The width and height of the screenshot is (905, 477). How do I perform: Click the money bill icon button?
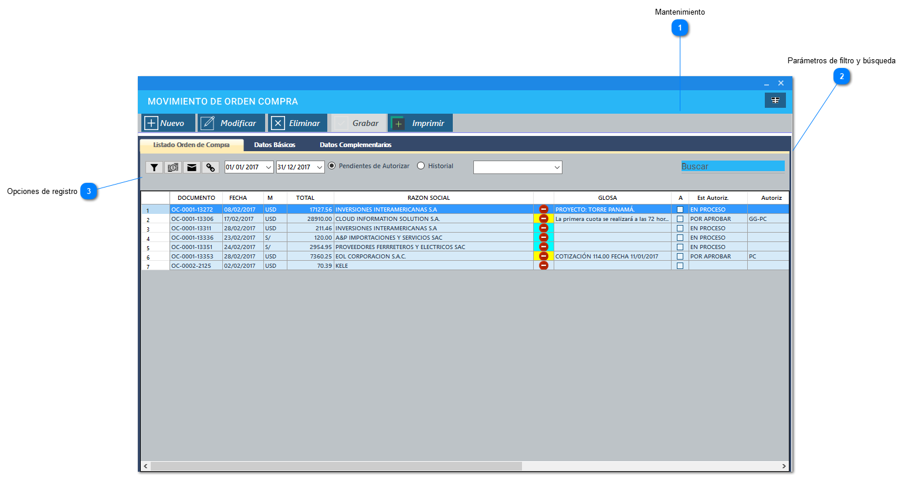173,168
